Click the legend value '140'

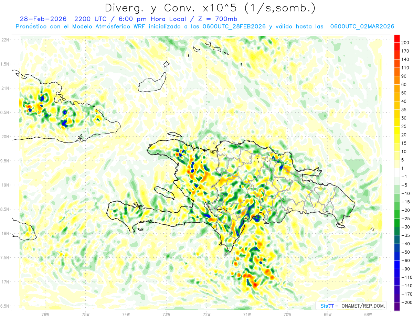click(x=405, y=59)
